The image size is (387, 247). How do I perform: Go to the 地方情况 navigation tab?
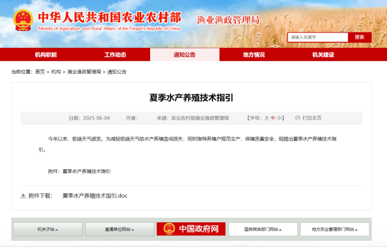[x=254, y=55]
